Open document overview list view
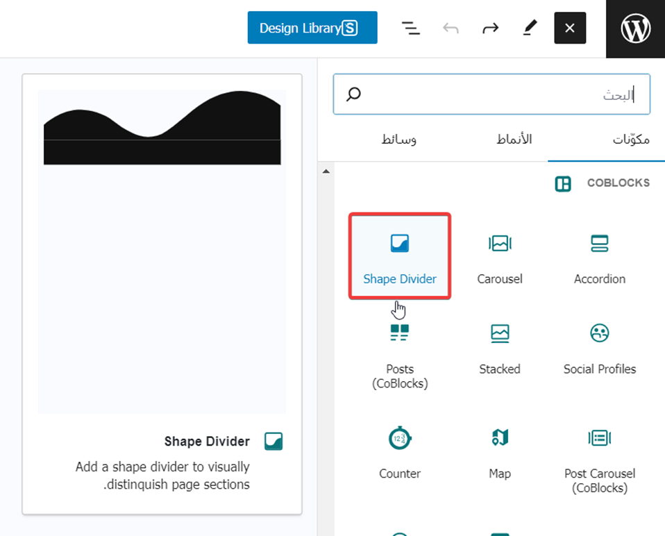This screenshot has width=665, height=536. click(411, 28)
